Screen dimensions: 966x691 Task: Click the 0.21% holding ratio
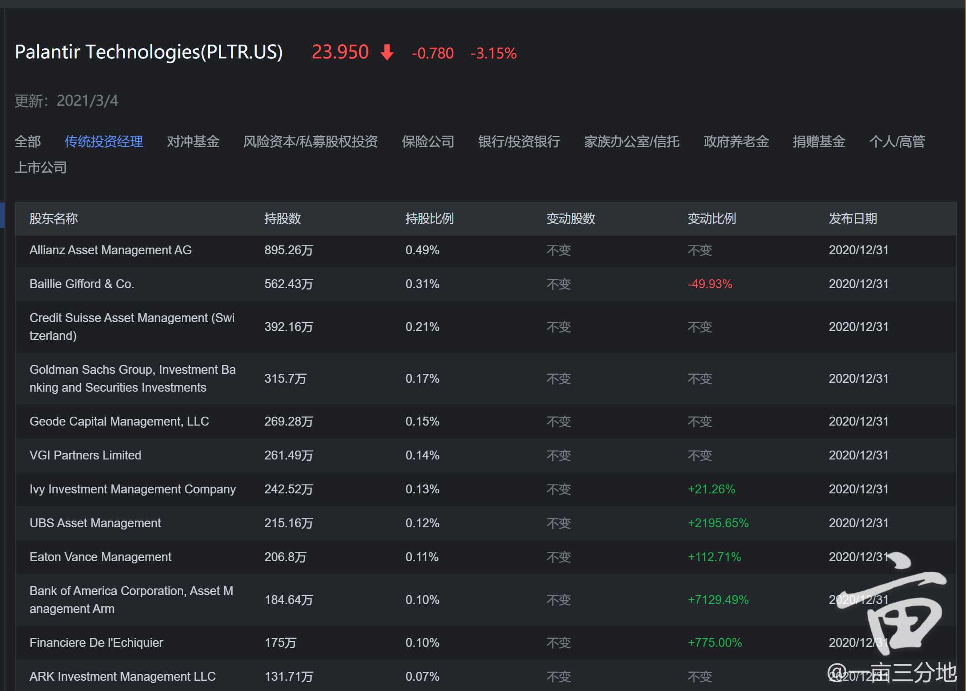422,327
